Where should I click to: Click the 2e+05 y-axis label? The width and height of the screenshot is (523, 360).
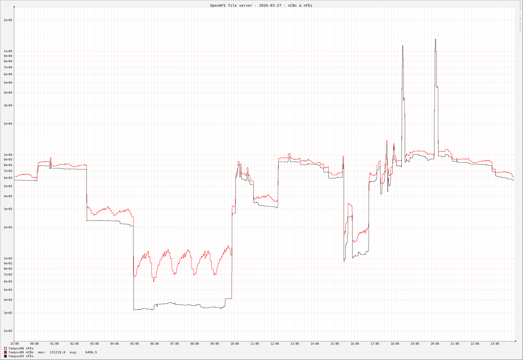(x=8, y=20)
